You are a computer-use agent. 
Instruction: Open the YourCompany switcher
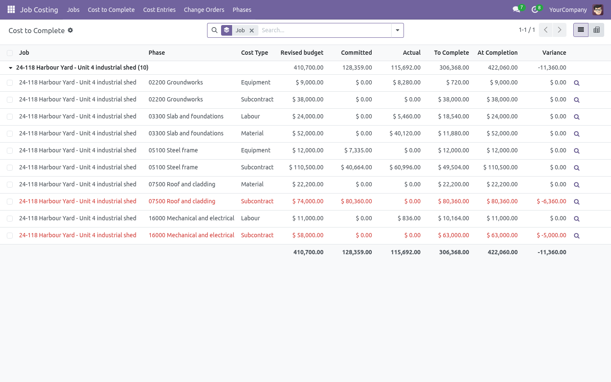pyautogui.click(x=568, y=10)
